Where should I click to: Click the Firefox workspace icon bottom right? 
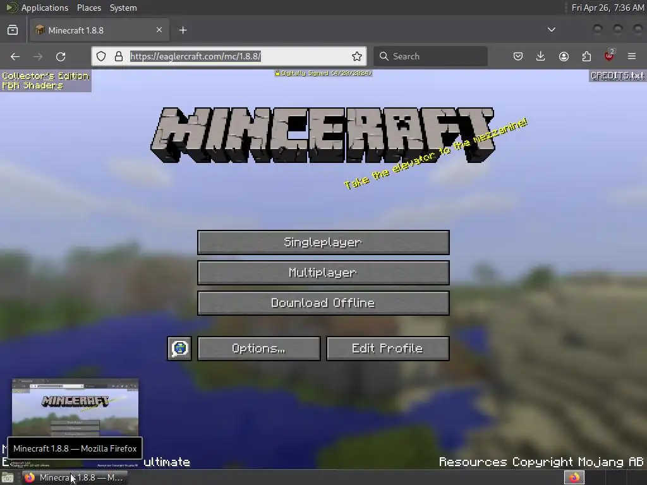(x=574, y=477)
